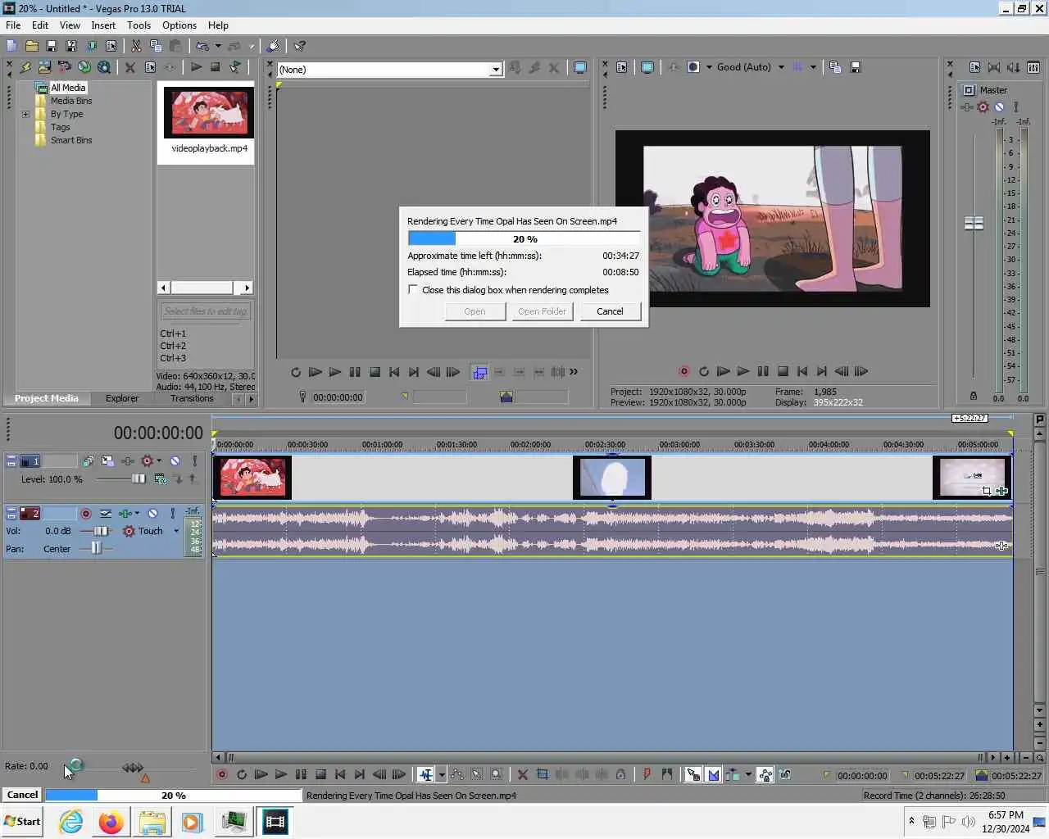The height and width of the screenshot is (839, 1049).
Task: Open the (None) preset dropdown in the Trimmer
Action: click(495, 70)
